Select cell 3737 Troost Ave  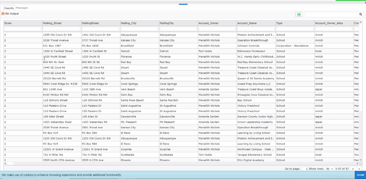point(100,40)
